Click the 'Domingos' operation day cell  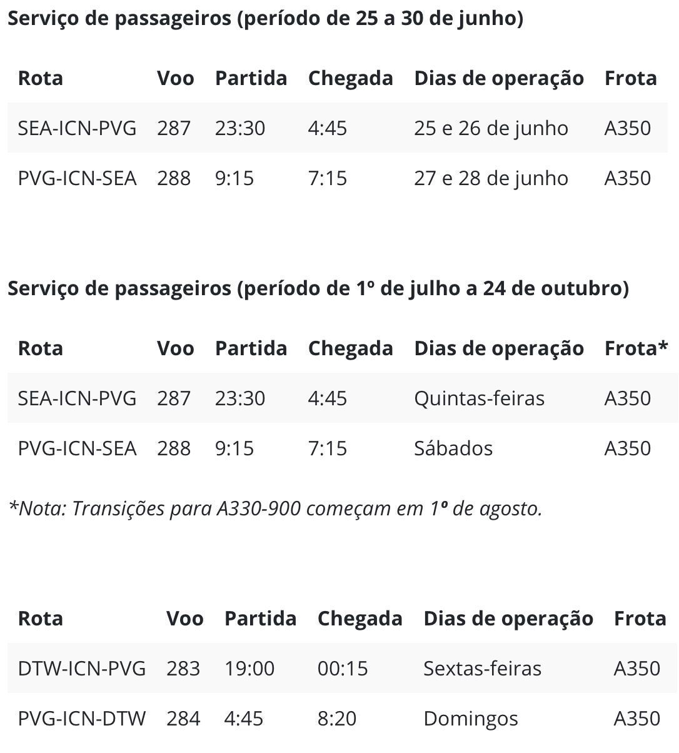pos(471,719)
